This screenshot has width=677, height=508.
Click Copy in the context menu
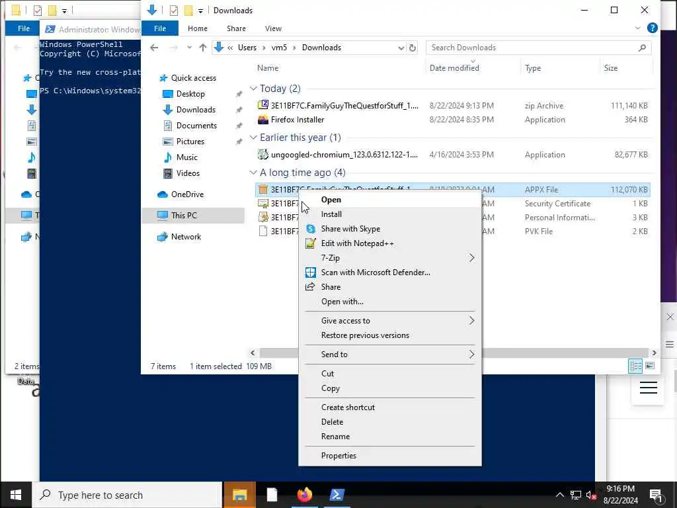331,388
